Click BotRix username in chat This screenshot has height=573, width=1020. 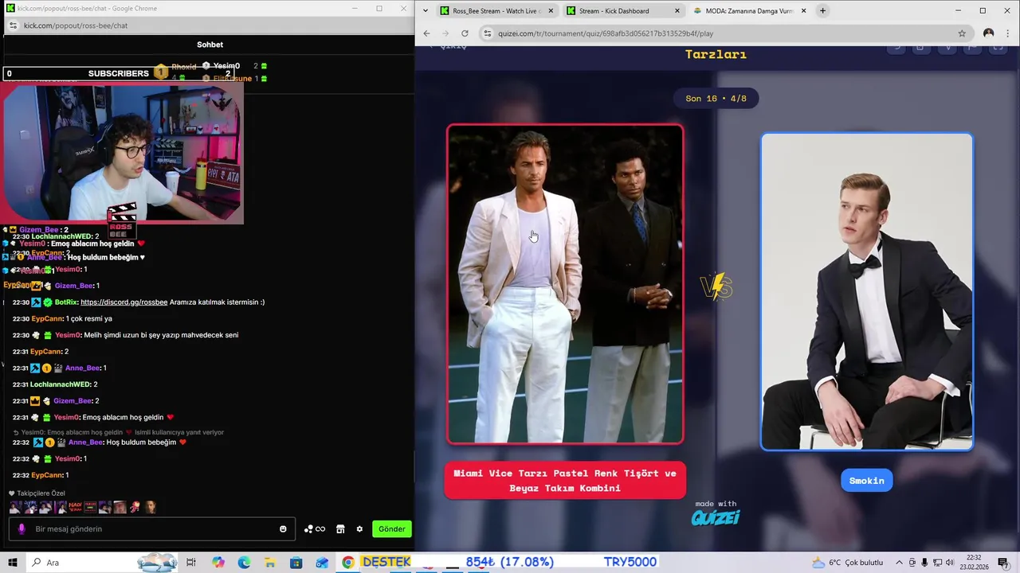66,302
